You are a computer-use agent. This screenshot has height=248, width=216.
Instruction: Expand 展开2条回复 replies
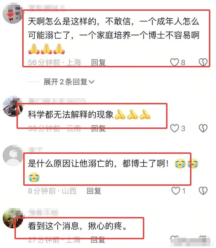69,82
